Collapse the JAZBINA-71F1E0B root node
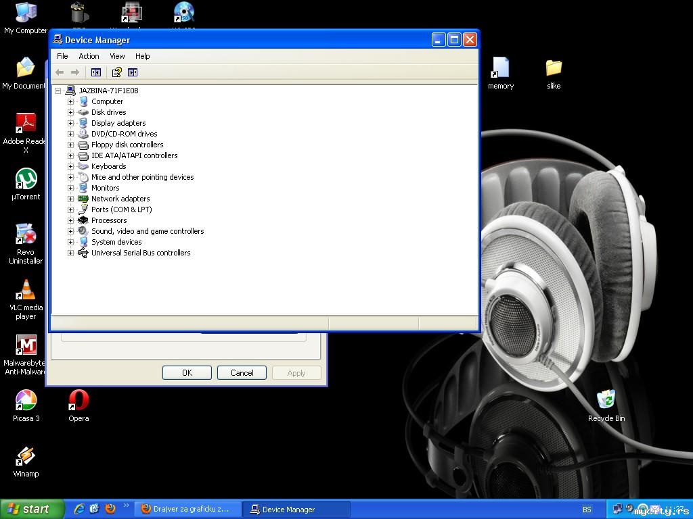 click(x=58, y=91)
